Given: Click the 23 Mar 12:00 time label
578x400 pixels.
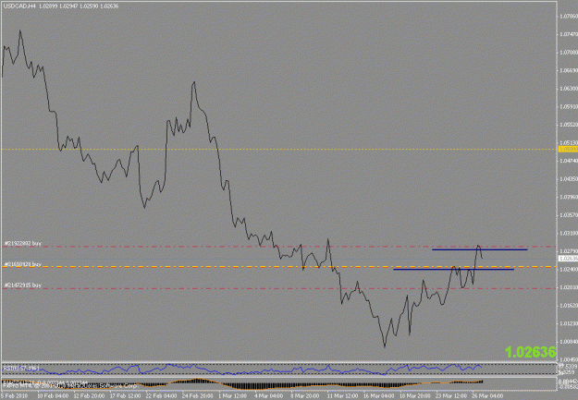Looking at the screenshot, I should 451,396.
